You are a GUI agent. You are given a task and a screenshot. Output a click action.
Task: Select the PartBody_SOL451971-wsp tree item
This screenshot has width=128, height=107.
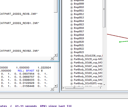tap(88, 84)
